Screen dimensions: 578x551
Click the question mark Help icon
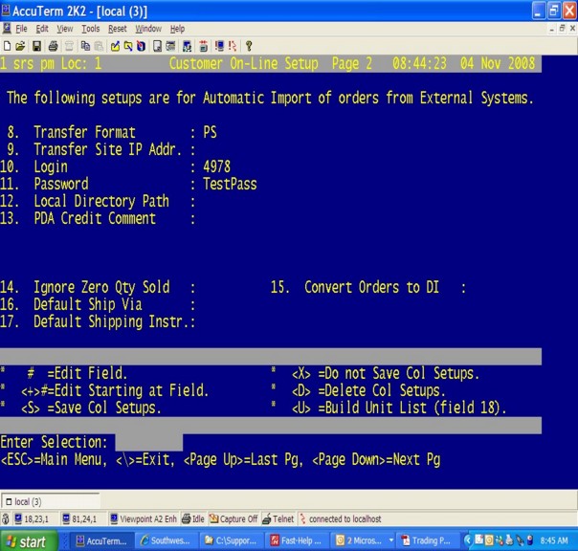pos(249,46)
